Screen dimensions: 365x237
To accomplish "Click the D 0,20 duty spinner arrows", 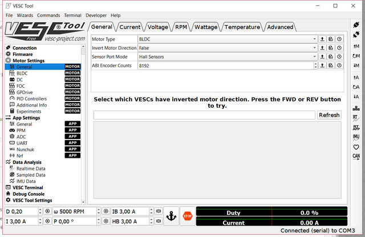I will pos(40,211).
